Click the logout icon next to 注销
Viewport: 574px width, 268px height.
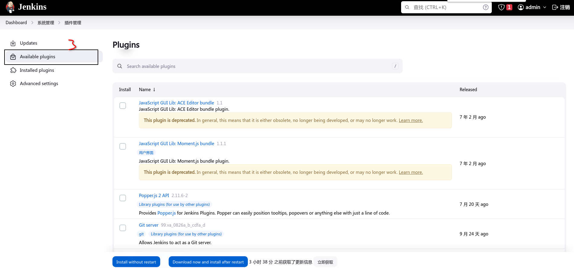point(555,7)
